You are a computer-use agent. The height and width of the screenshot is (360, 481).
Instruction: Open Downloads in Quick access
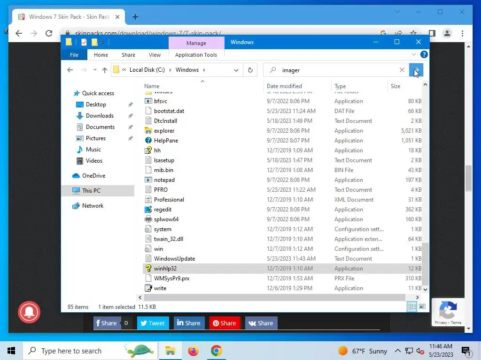click(x=100, y=116)
